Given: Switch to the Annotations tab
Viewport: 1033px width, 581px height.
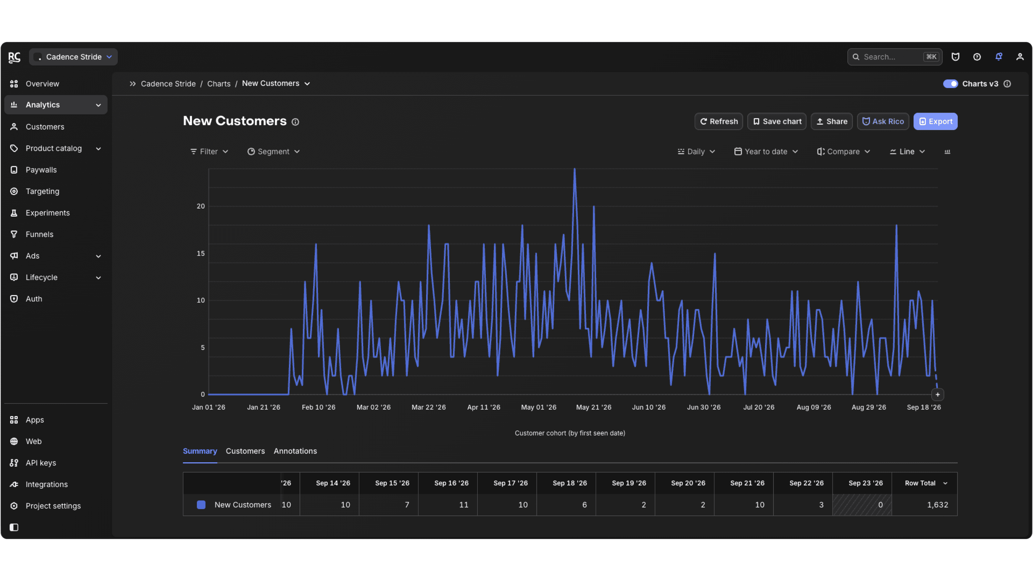Looking at the screenshot, I should coord(295,451).
